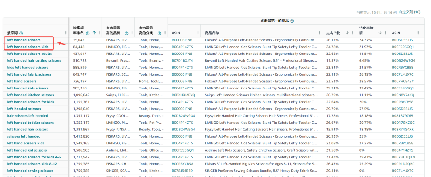Select the conversion share value 35.29%
Image resolution: width=431 pixels, height=177 pixels.
coord(365,164)
